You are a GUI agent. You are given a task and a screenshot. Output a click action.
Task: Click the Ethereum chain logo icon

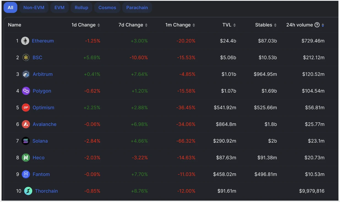(x=25, y=41)
